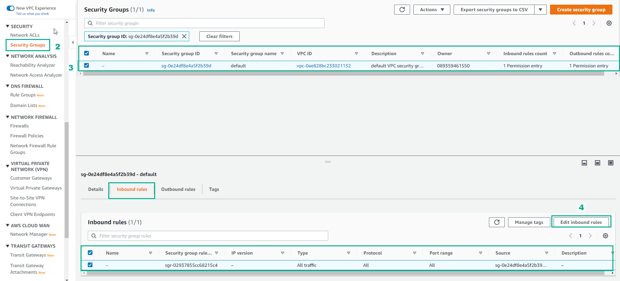Refresh the inbound rules table
Viewport: 620px width, 281px height.
[x=497, y=222]
